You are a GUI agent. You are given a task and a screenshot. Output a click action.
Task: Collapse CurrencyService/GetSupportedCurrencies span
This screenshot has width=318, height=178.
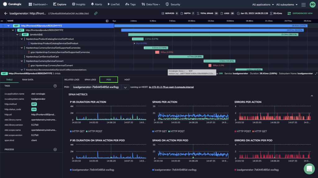(x=22, y=48)
